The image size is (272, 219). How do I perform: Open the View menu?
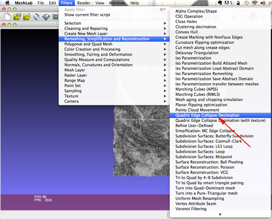coord(100,3)
